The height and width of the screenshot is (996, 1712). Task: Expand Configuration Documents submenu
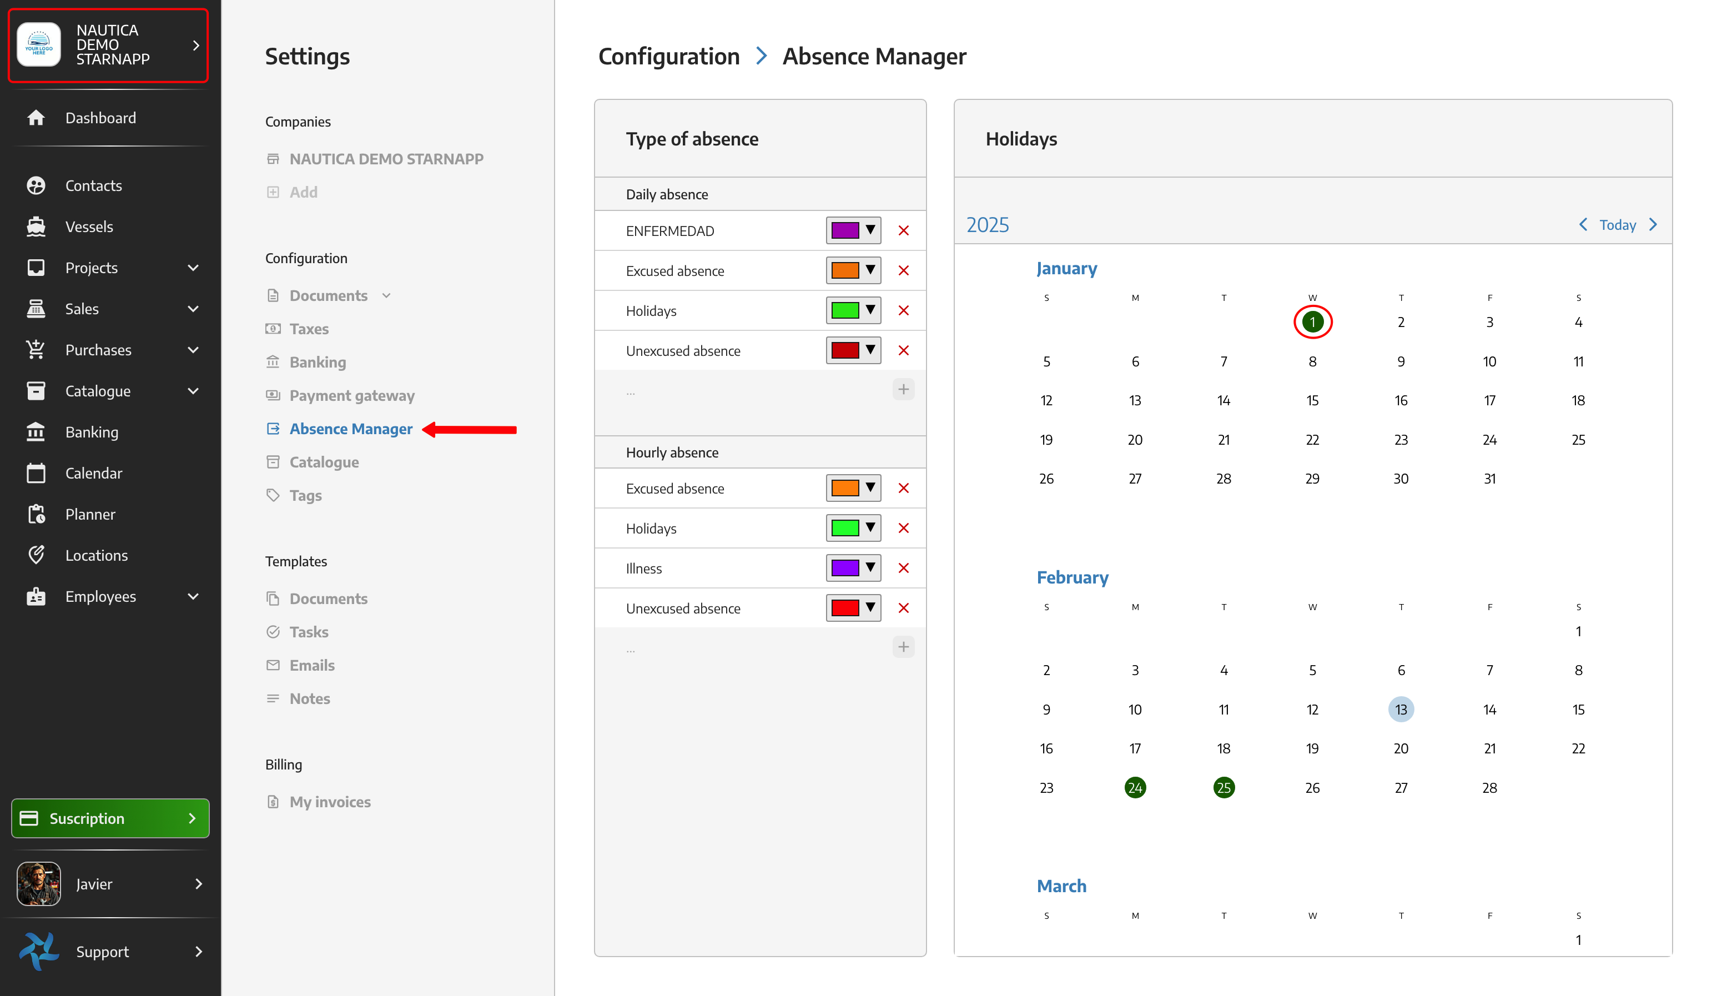tap(386, 295)
